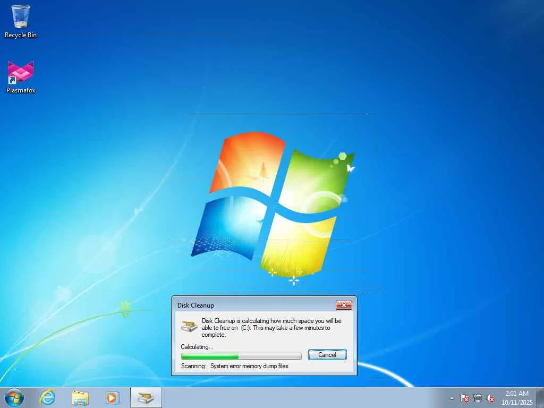Open the Windows Start menu orb
The width and height of the screenshot is (544, 408).
14,397
